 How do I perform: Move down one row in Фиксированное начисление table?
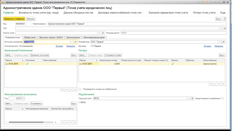coord(71,122)
